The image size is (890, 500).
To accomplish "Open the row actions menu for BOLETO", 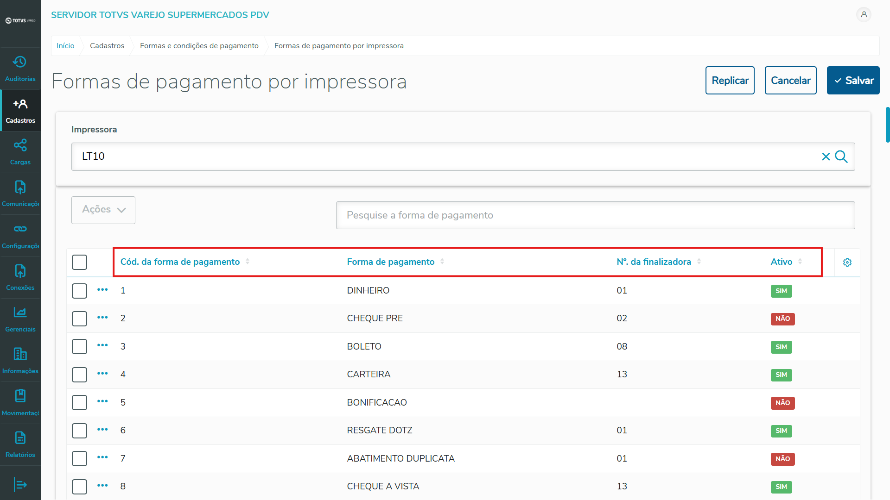I will click(x=102, y=346).
